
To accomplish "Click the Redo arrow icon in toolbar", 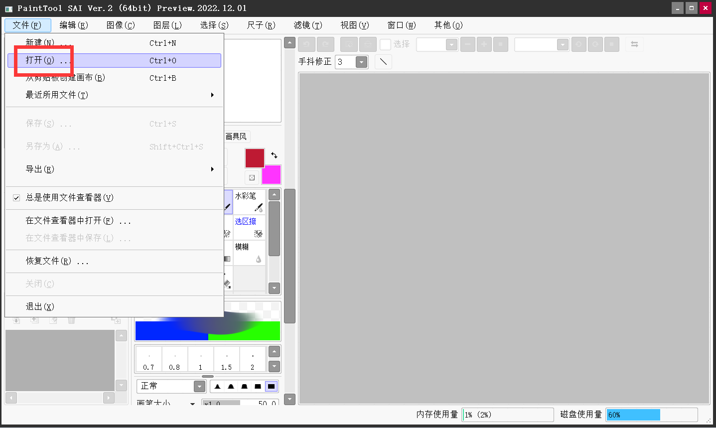I will coord(325,44).
